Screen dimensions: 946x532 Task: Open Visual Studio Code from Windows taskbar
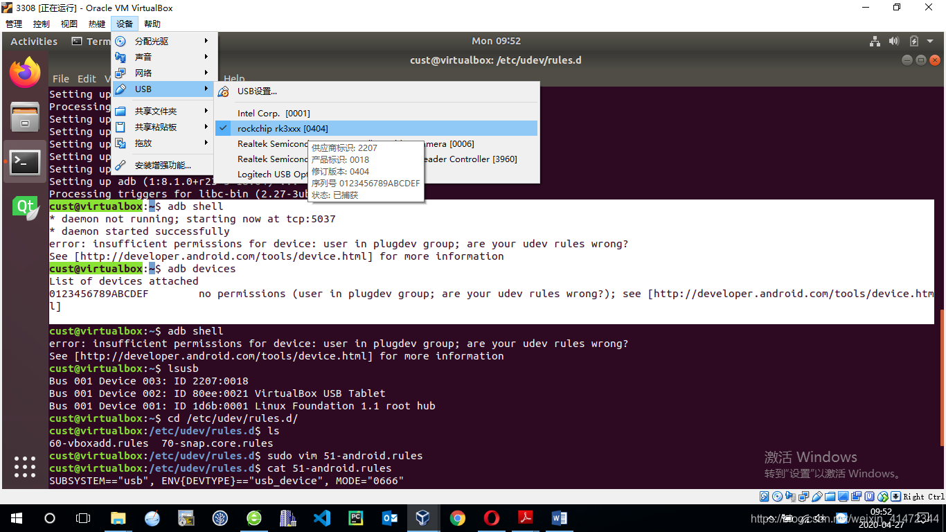pyautogui.click(x=321, y=517)
